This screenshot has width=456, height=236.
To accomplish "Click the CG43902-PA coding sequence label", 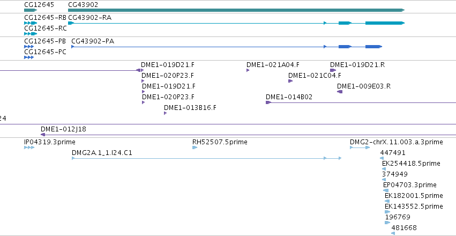I will (93, 41).
